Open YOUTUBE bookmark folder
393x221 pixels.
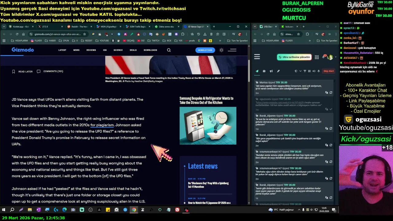[102, 41]
